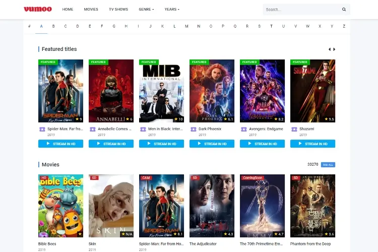
Task: Open the MIB International poster
Action: [161, 91]
